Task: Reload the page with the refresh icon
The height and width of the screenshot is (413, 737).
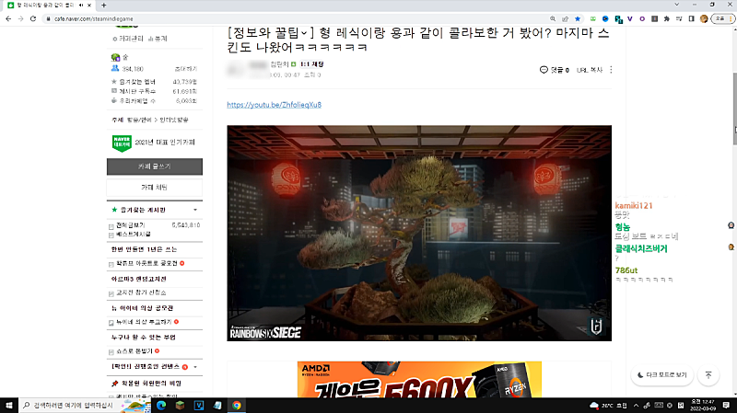Action: (x=33, y=18)
